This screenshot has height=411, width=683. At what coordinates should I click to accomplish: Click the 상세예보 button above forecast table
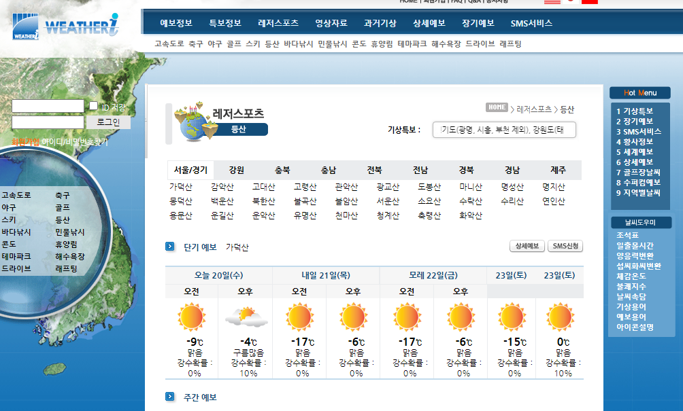click(527, 246)
